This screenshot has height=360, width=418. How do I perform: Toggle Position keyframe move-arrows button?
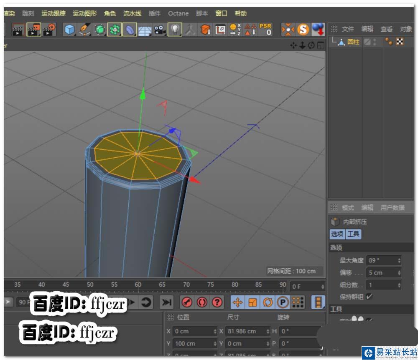coord(238,302)
